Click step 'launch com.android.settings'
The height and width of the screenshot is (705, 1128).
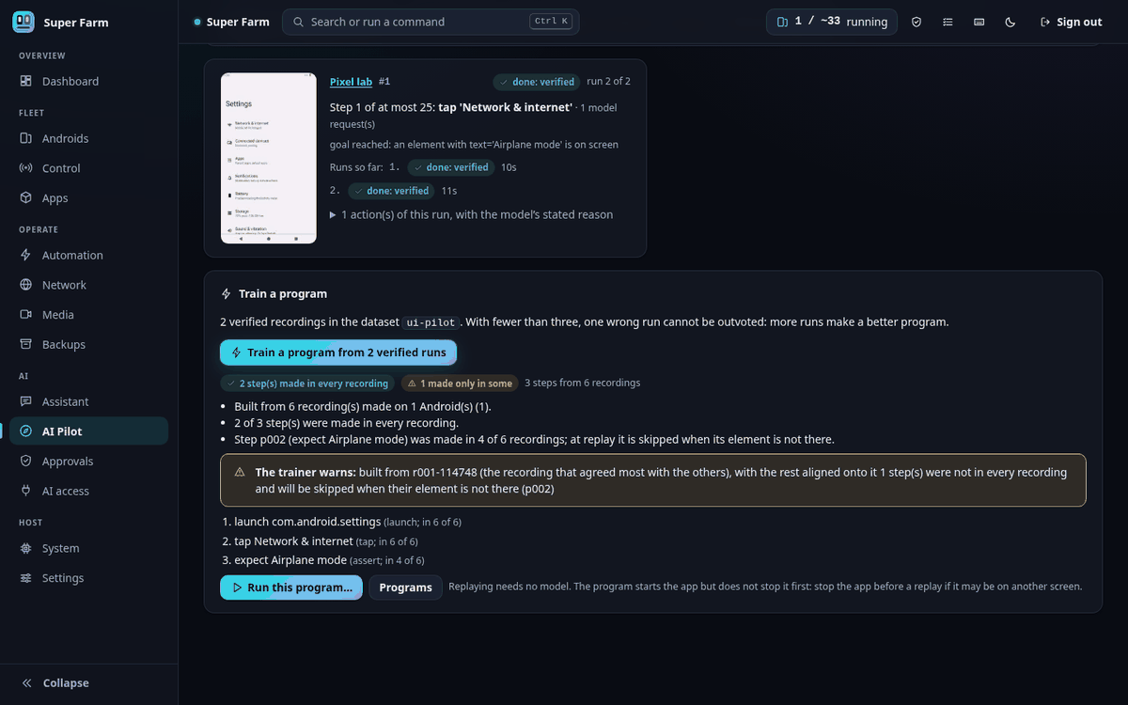(307, 522)
